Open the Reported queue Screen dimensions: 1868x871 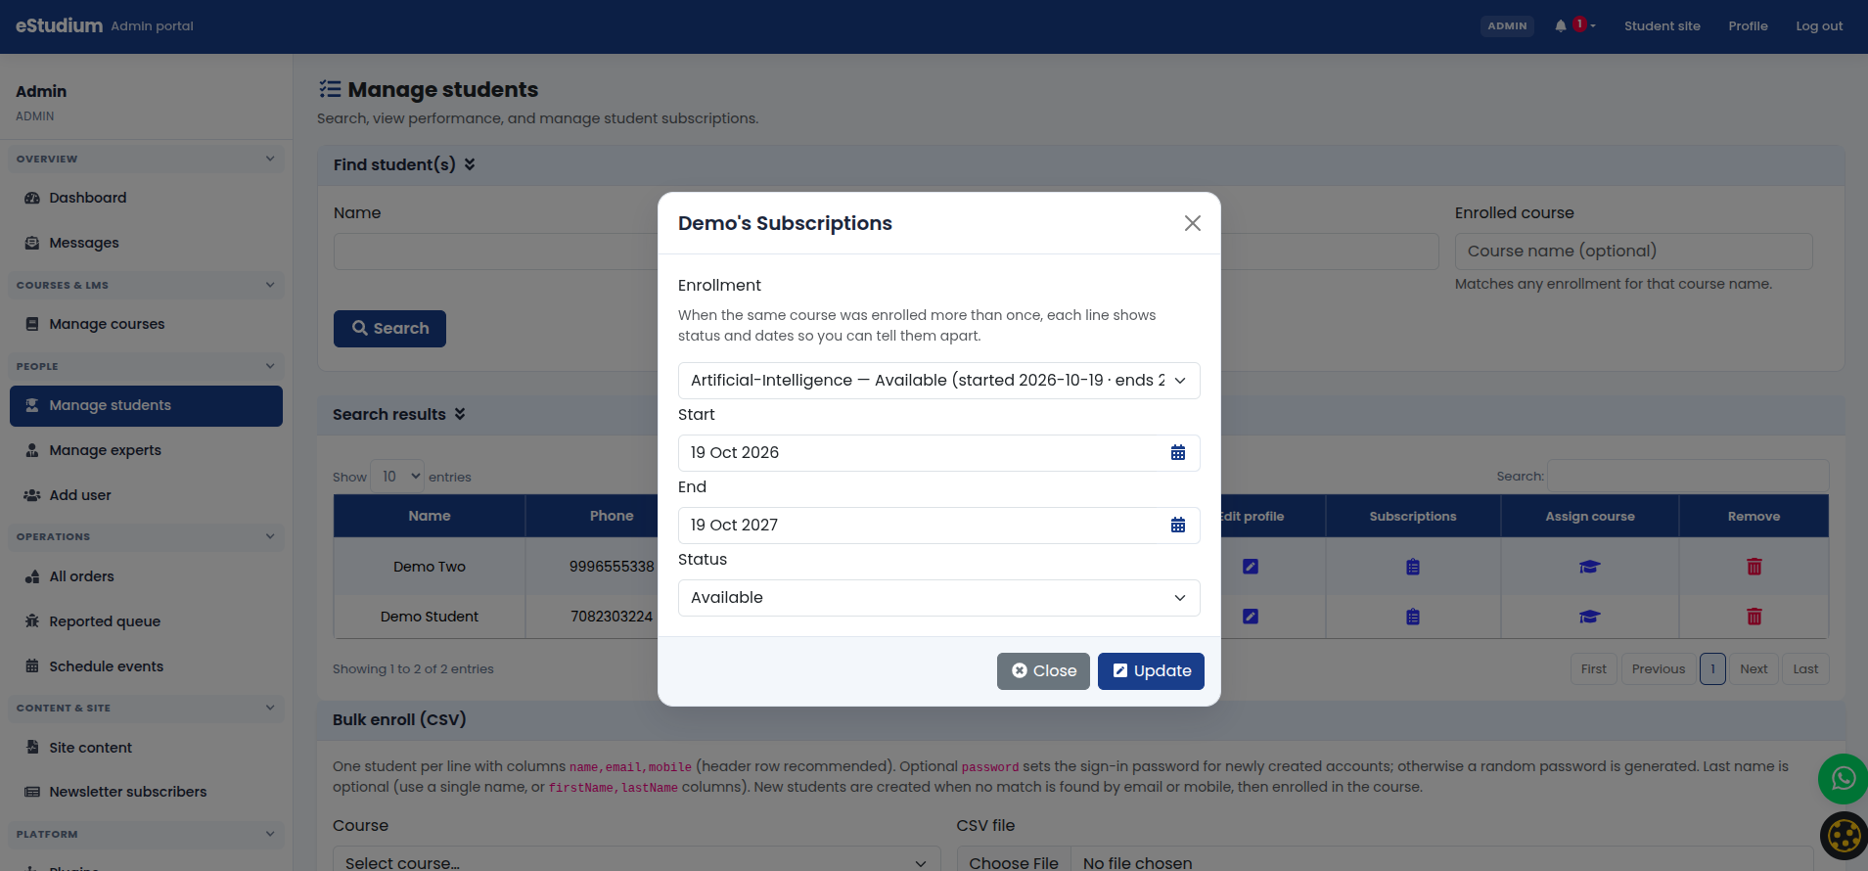coord(146,621)
